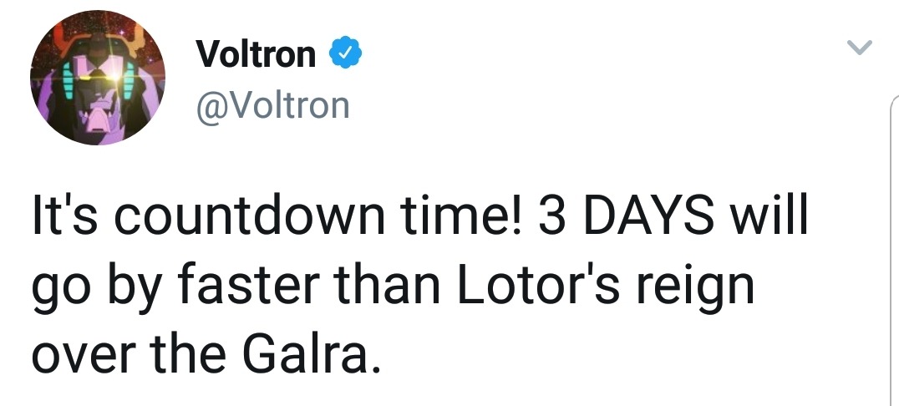Click the blue verified badge
This screenshot has height=406, width=899.
click(346, 55)
